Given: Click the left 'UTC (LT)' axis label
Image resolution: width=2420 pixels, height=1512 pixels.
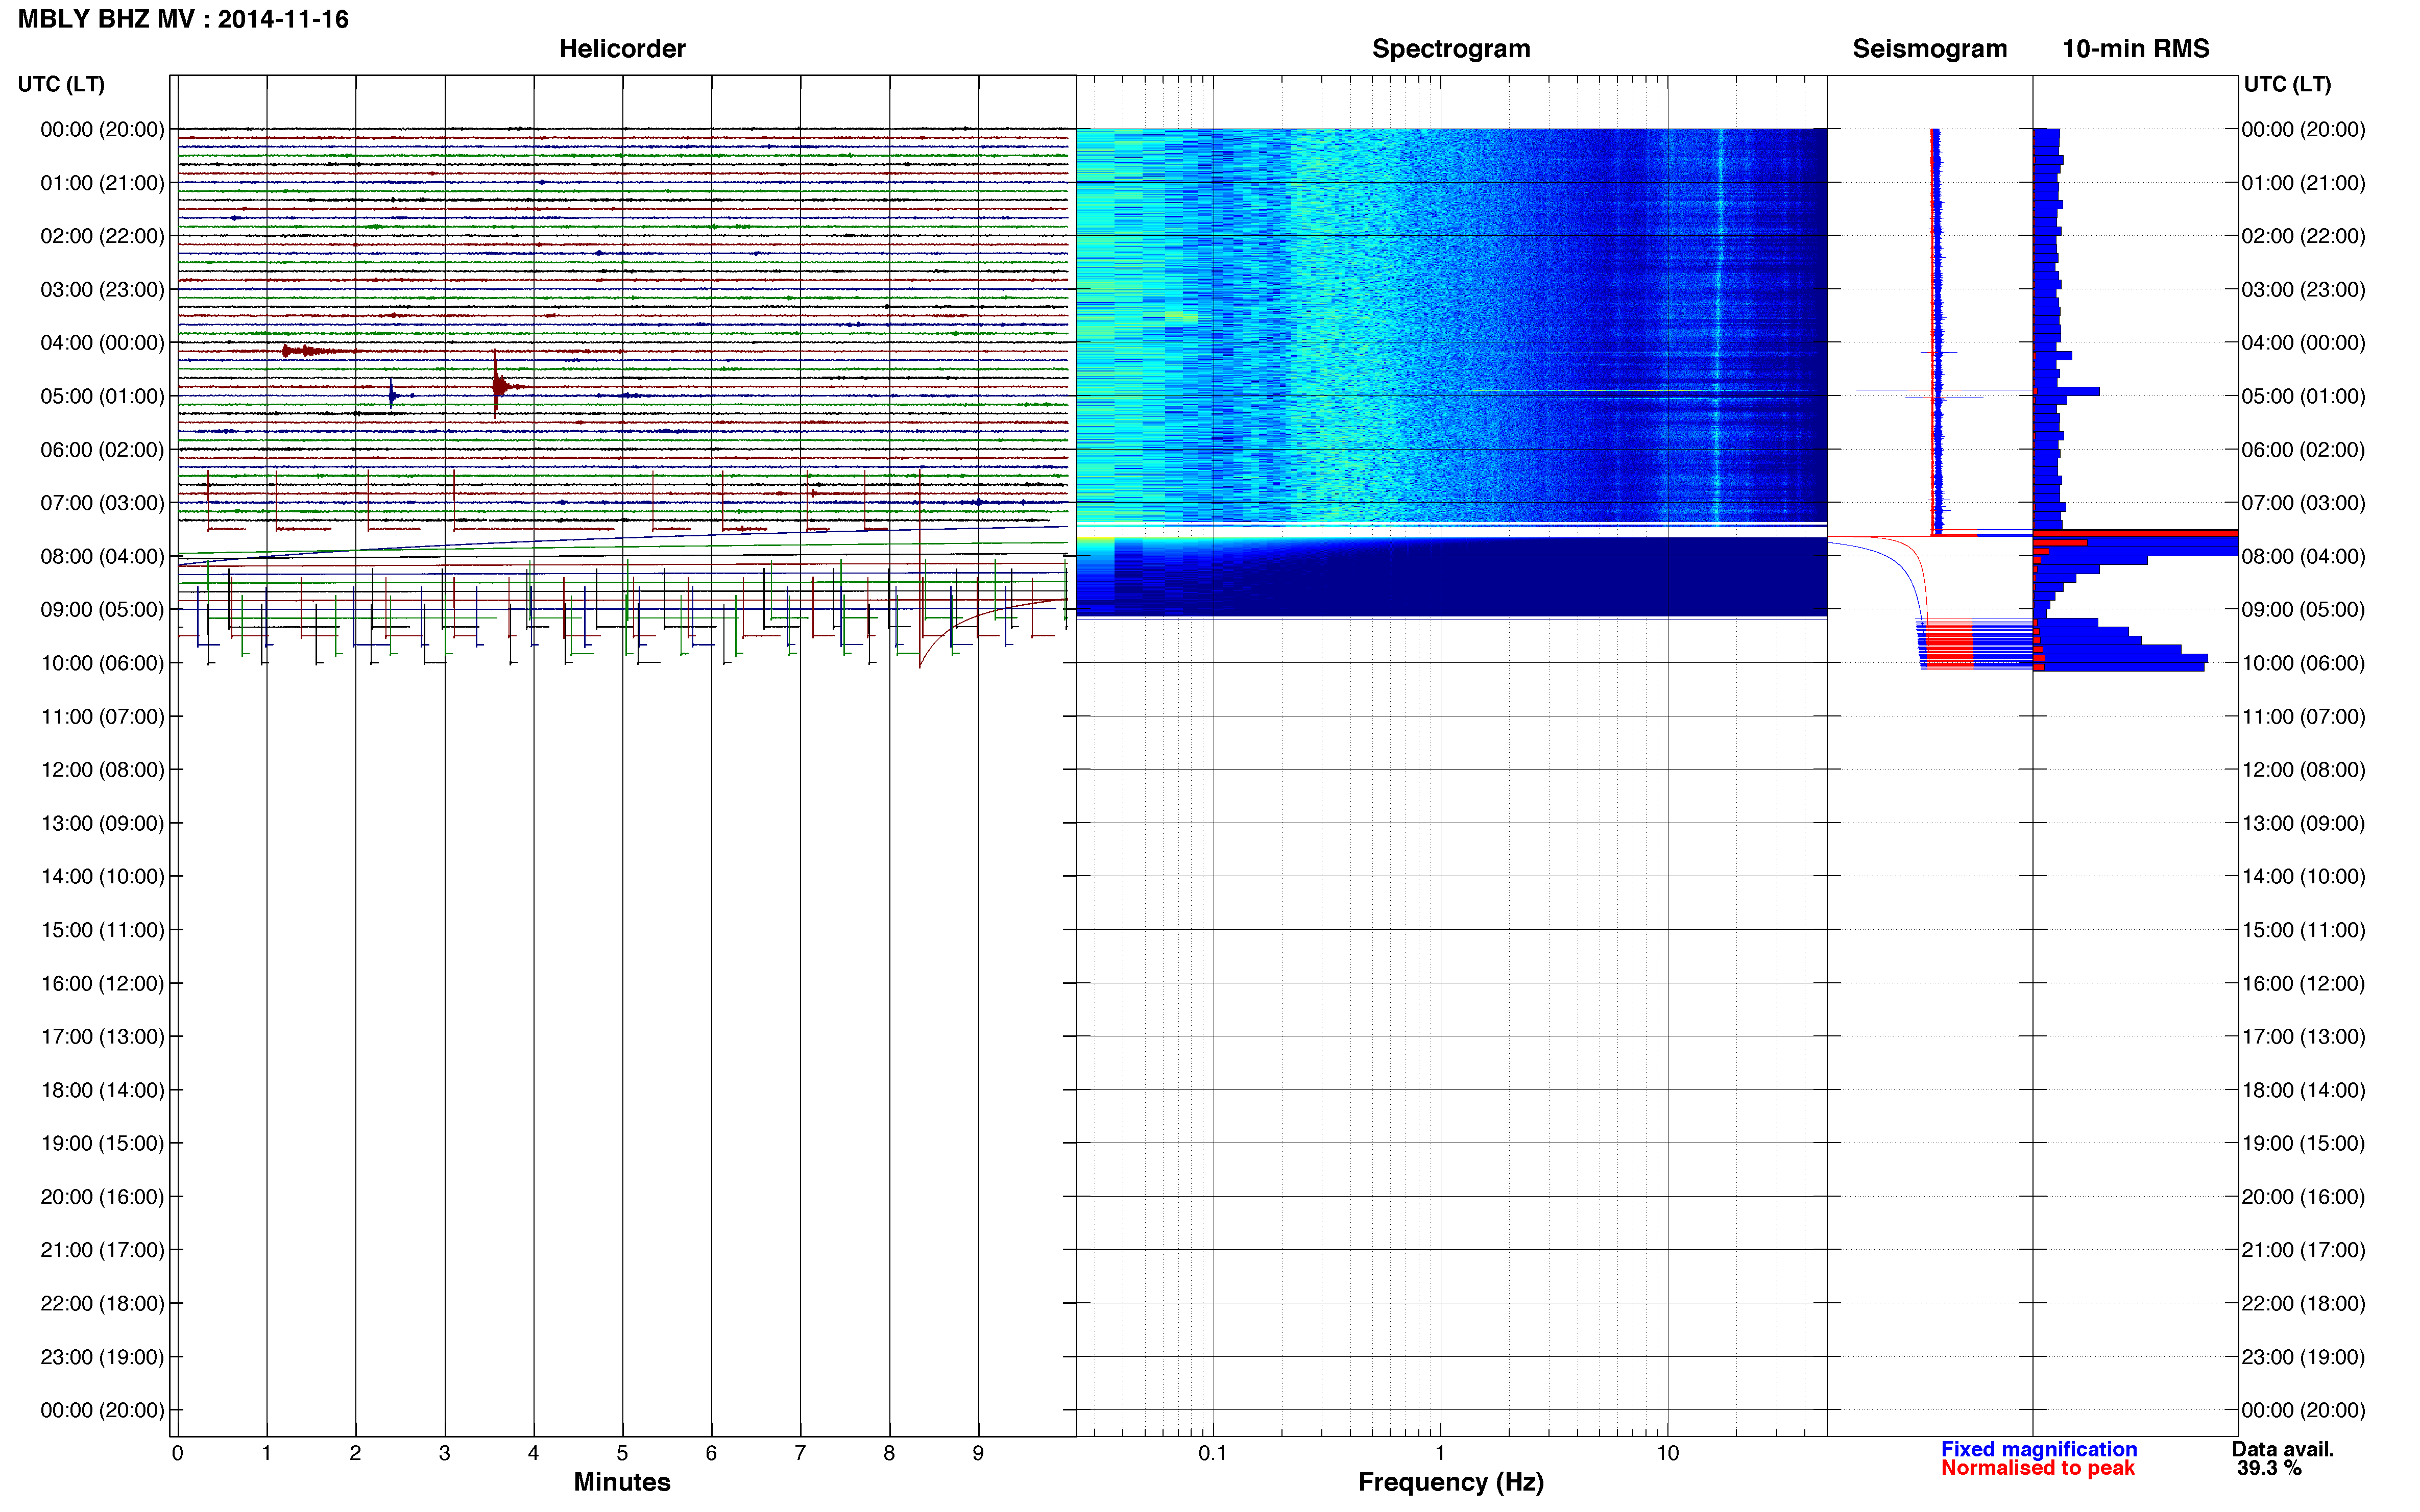Looking at the screenshot, I should [x=61, y=84].
